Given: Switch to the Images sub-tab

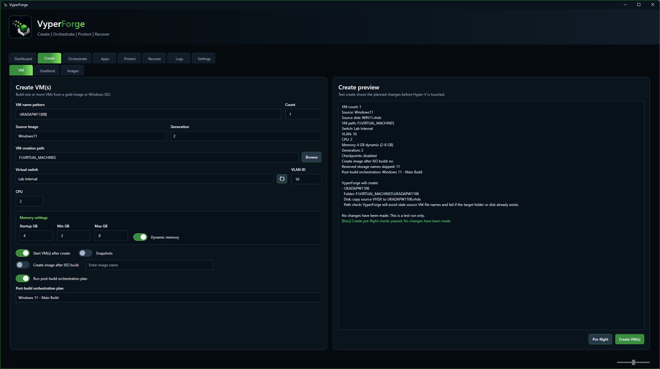Looking at the screenshot, I should click(73, 71).
